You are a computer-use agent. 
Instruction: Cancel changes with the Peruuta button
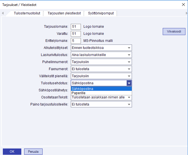point(33,151)
